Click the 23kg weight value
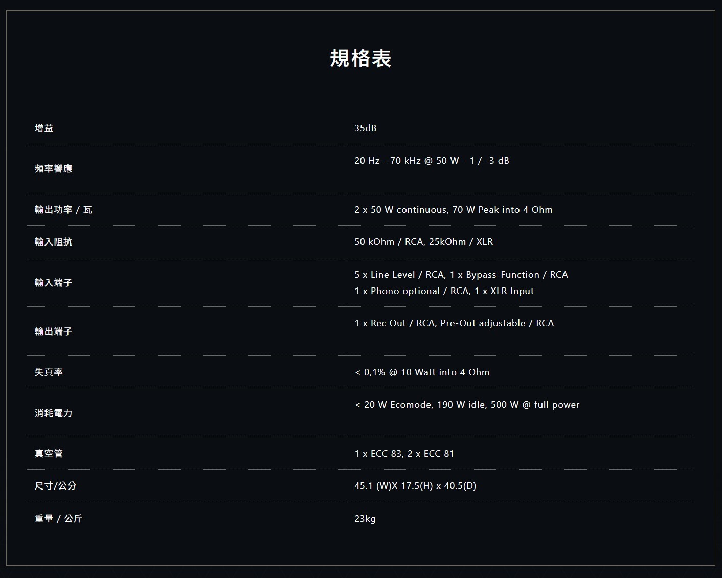 365,519
